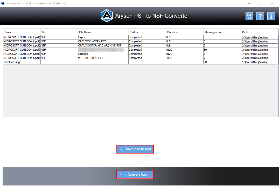Click the Convert Again button

pos(135,174)
